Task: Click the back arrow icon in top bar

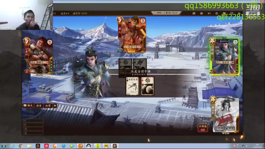Action: [x=239, y=13]
